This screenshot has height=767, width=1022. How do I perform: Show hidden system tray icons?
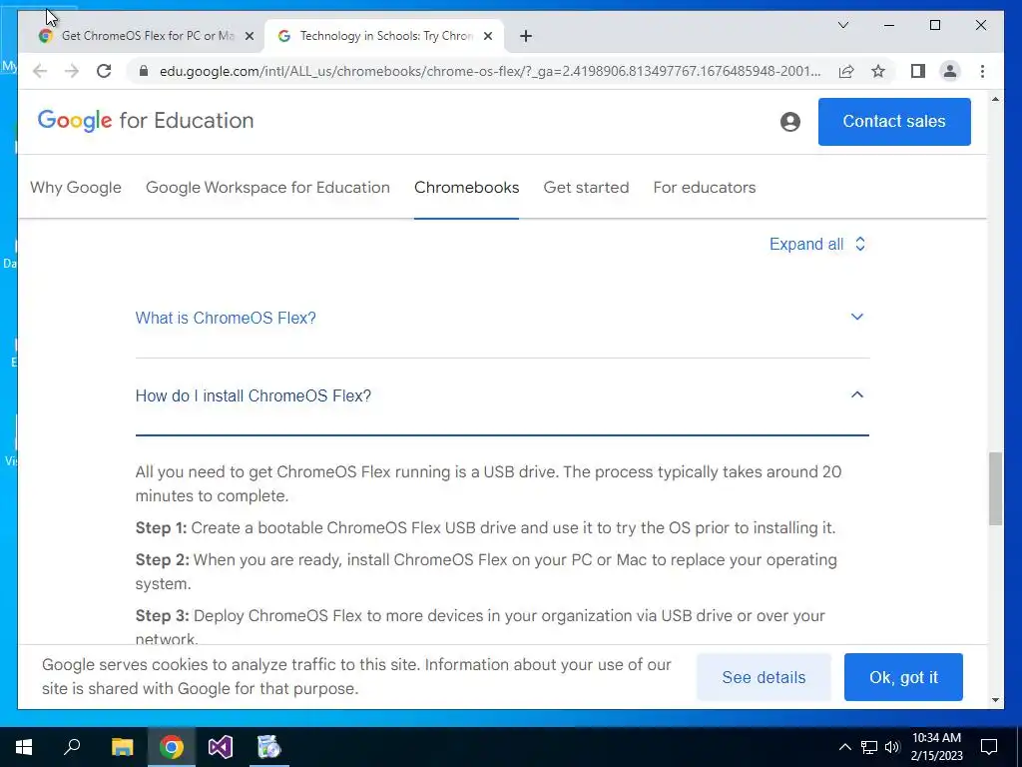pos(844,747)
